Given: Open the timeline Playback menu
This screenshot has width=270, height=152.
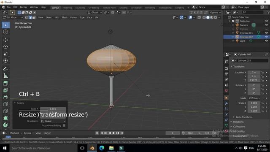Looking at the screenshot, I should pos(16,133).
